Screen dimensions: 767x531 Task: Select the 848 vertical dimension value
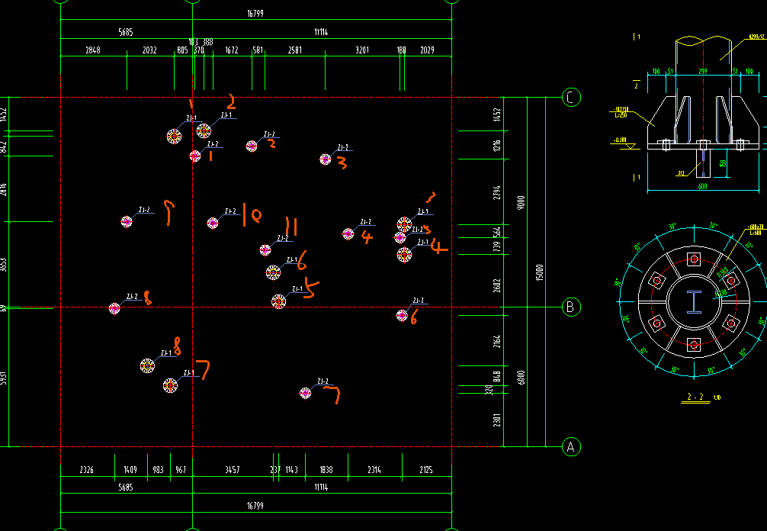[x=497, y=376]
